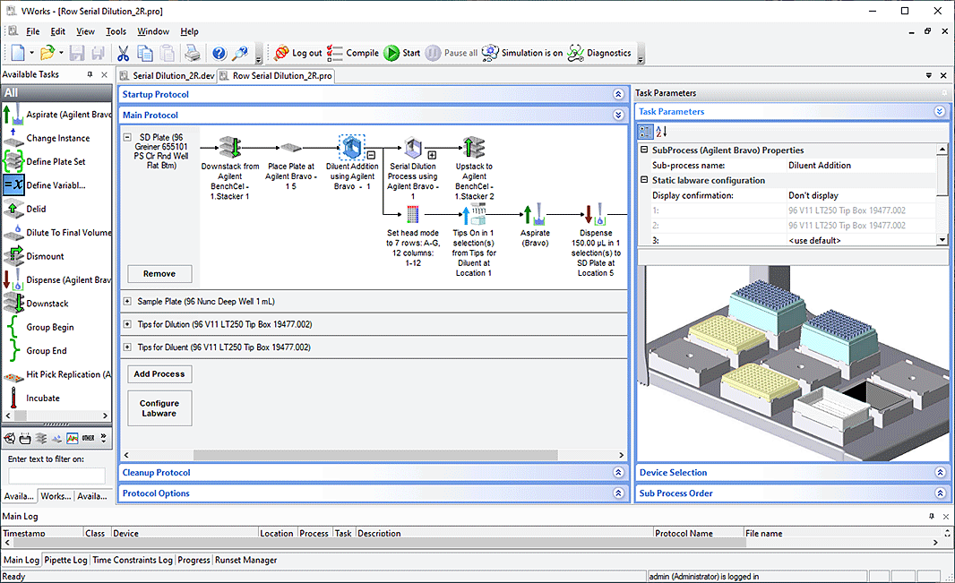
Task: Collapse the Main Protocol section
Action: coord(618,115)
